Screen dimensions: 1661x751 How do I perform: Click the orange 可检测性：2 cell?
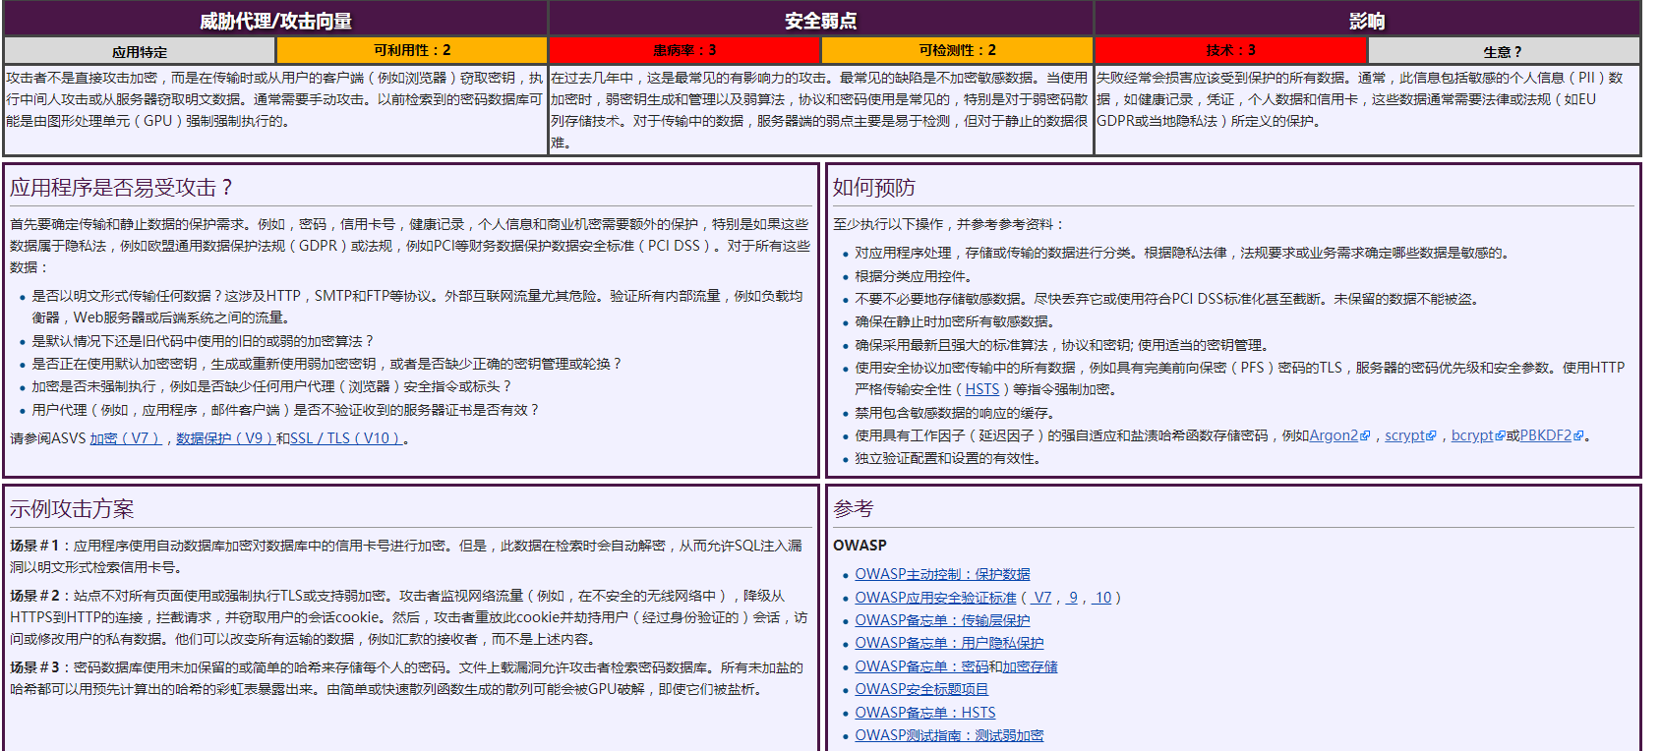pos(957,50)
